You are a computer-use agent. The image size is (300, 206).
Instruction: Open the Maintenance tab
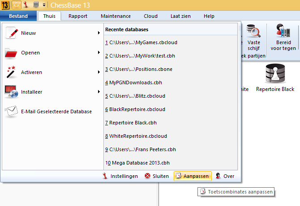116,16
